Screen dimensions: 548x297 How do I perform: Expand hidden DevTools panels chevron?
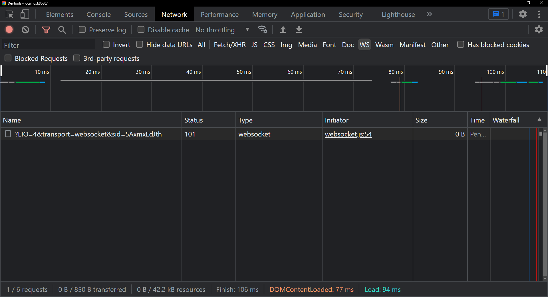pyautogui.click(x=429, y=14)
